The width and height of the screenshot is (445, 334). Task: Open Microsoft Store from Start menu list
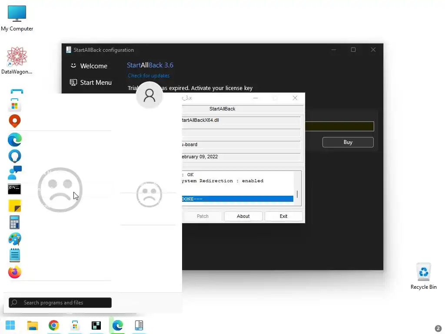(15, 104)
